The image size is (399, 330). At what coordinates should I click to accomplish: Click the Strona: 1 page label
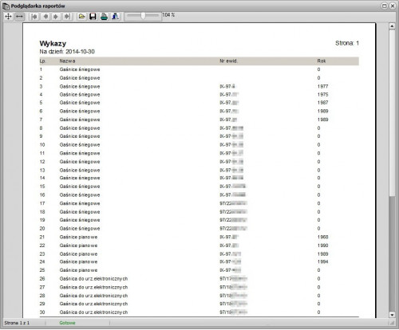coord(347,43)
